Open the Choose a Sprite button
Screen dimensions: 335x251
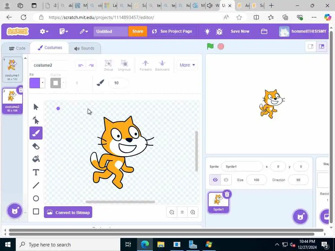tap(300, 217)
